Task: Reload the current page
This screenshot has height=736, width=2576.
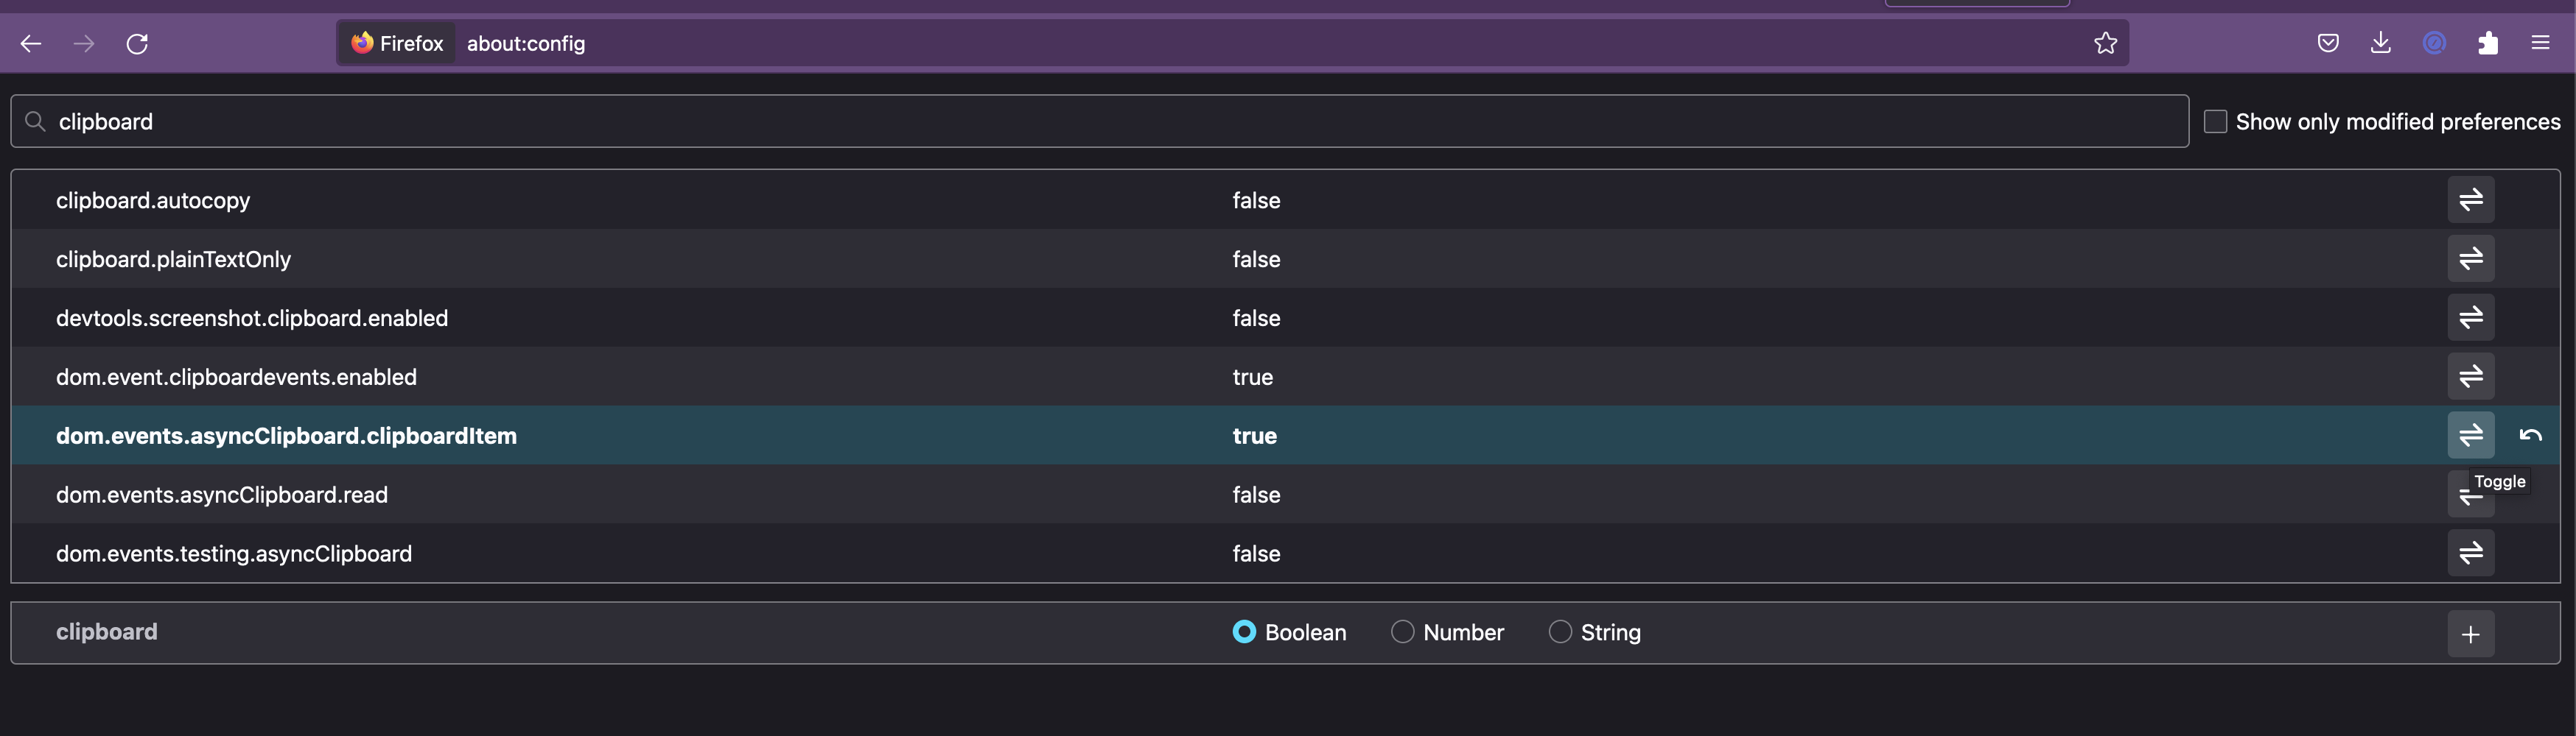Action: (x=137, y=43)
